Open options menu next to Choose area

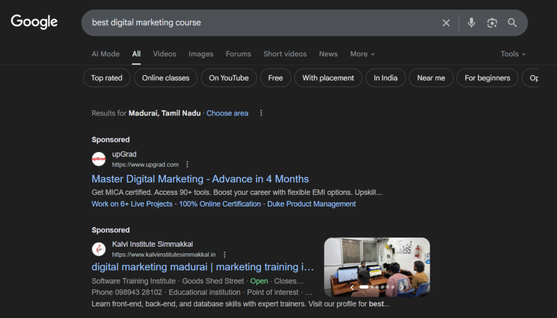point(261,113)
